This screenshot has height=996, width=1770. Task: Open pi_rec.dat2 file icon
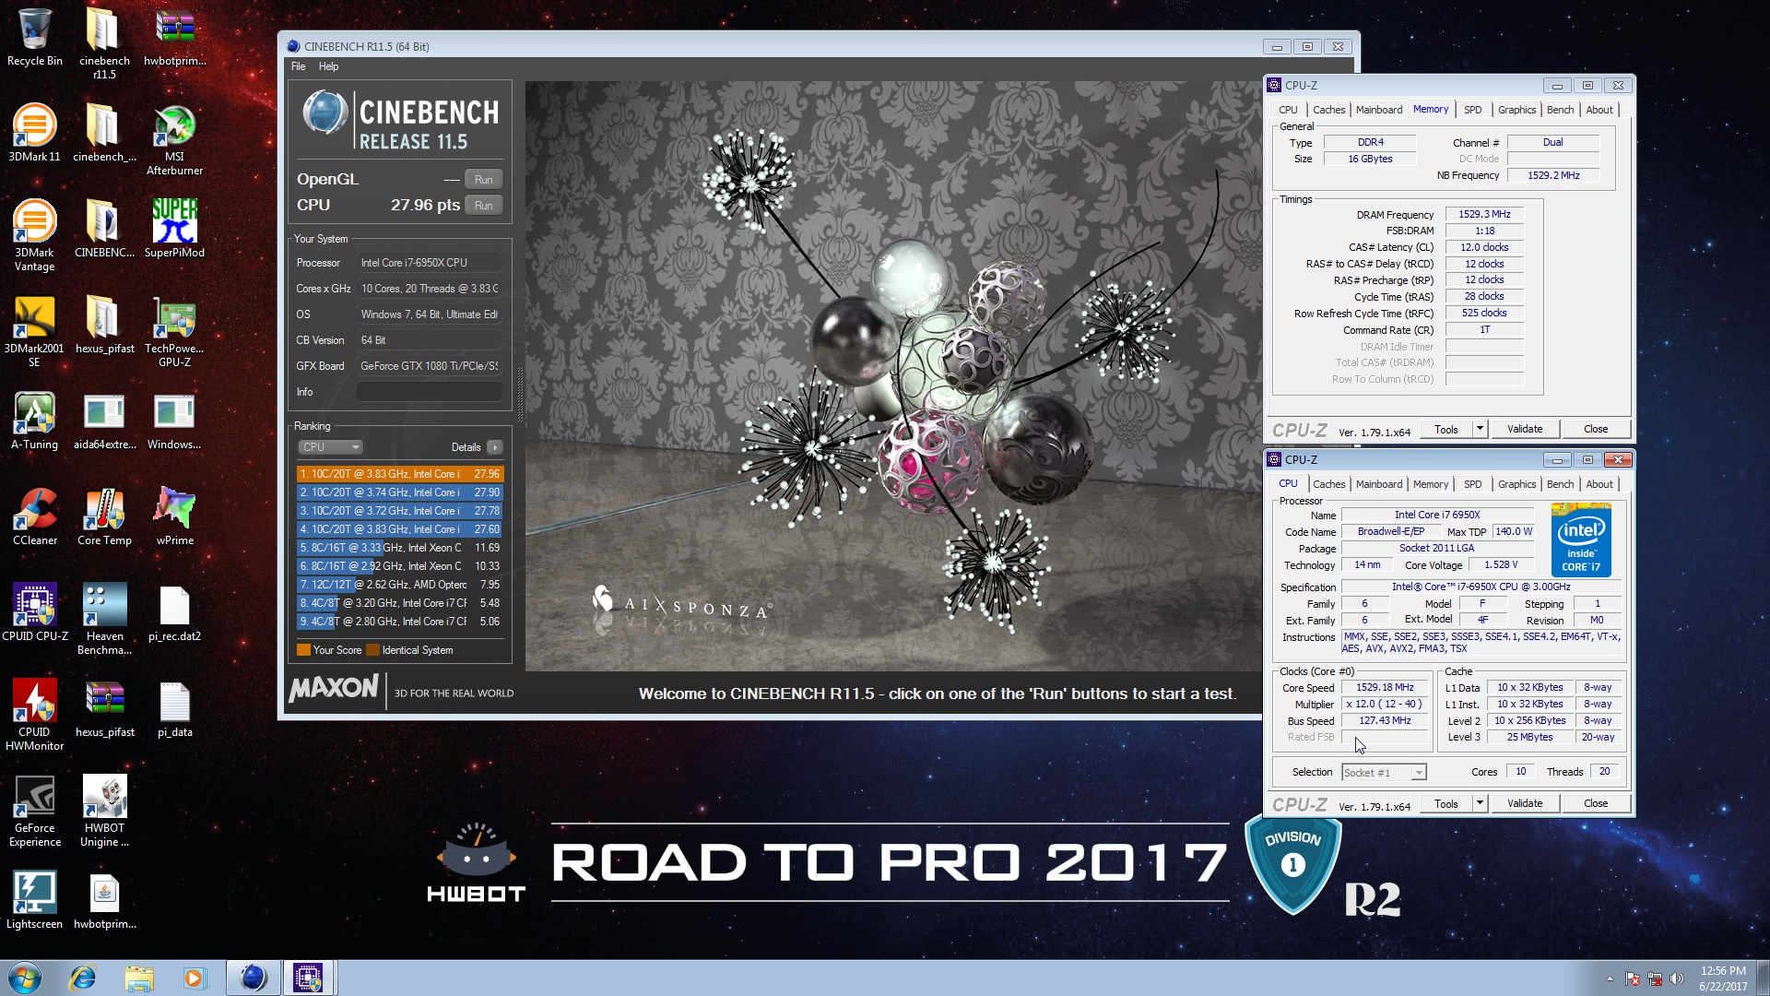(x=174, y=612)
